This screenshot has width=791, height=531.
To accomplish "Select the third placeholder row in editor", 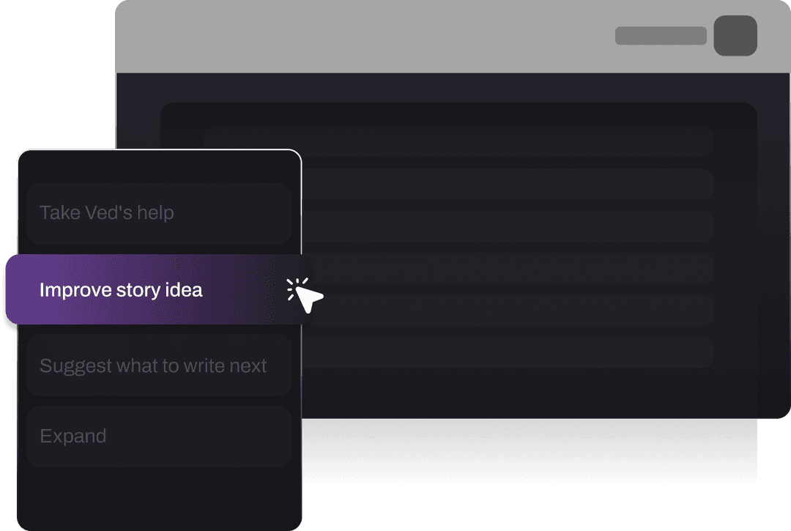I will [x=508, y=226].
